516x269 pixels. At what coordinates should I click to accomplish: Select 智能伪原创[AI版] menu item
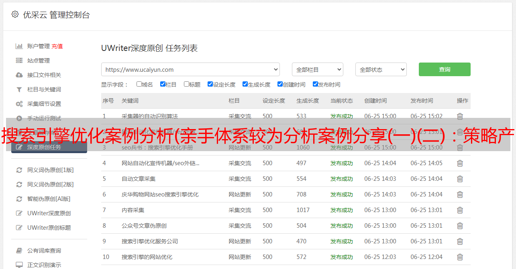point(49,199)
